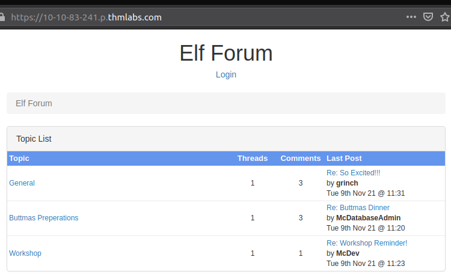This screenshot has width=451, height=275.
Task: Click the Topic column header
Action: (19, 159)
